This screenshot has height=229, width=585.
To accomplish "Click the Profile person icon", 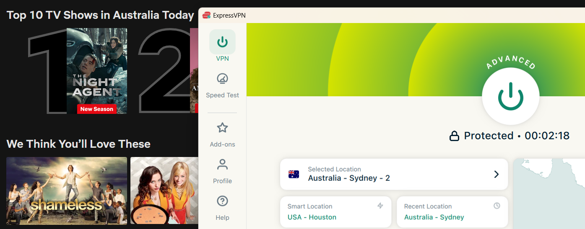I will pyautogui.click(x=222, y=165).
